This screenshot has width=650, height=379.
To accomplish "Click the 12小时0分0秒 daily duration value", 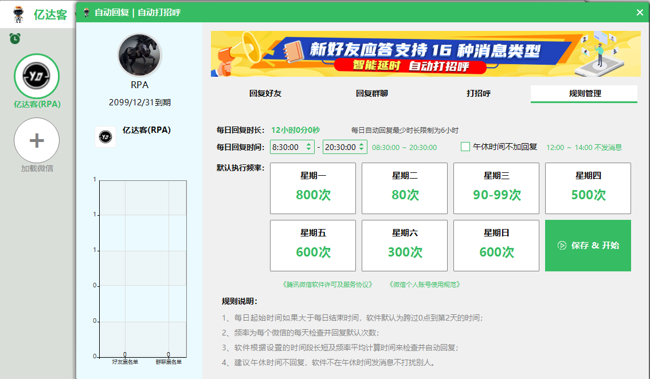I will click(x=296, y=130).
